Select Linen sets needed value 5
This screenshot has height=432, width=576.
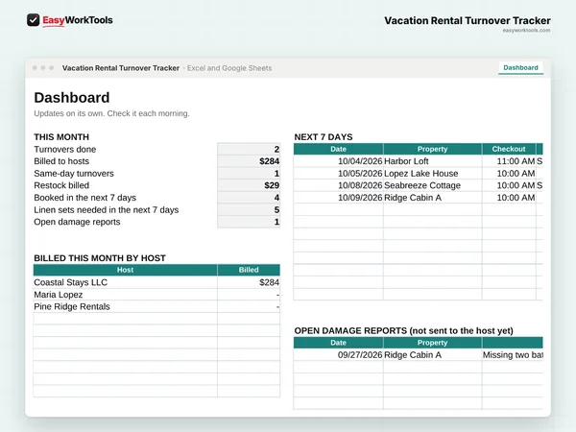coord(249,209)
